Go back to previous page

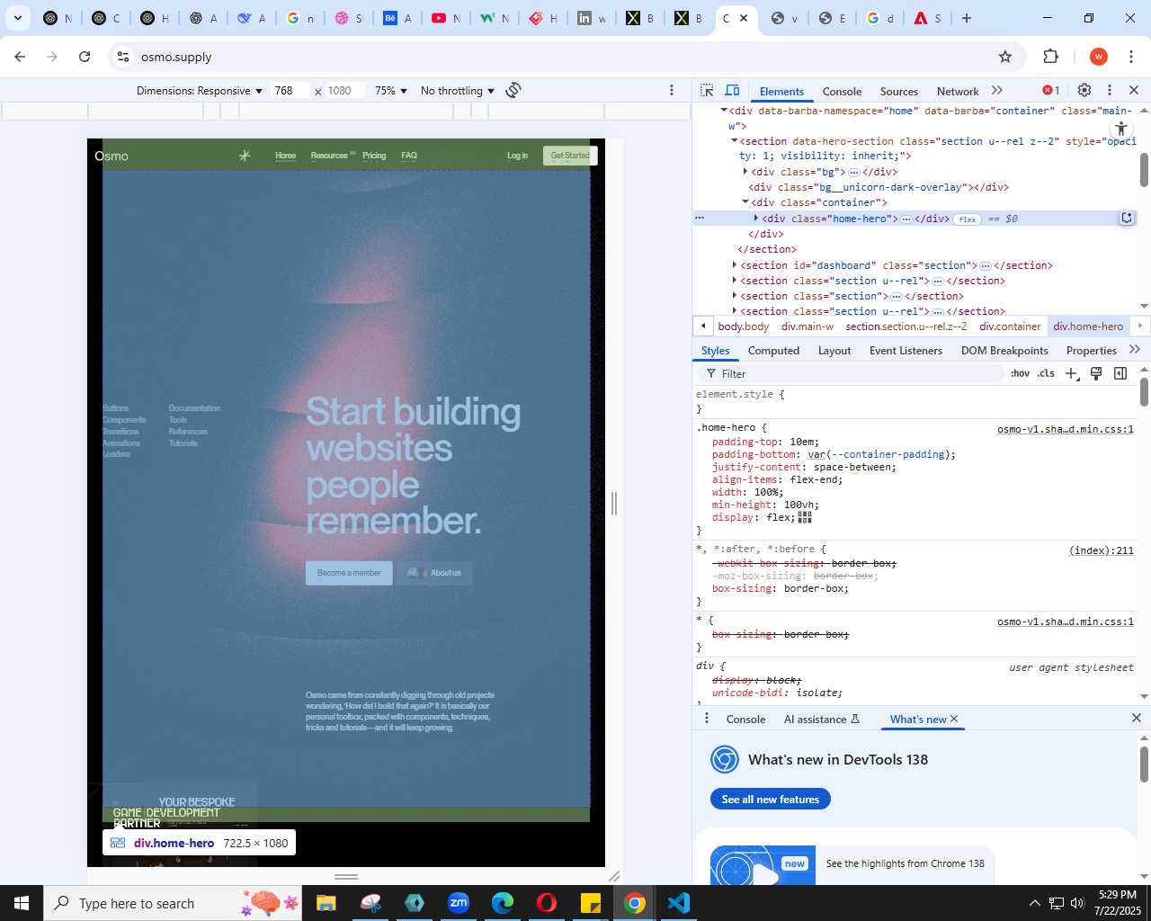coord(20,57)
